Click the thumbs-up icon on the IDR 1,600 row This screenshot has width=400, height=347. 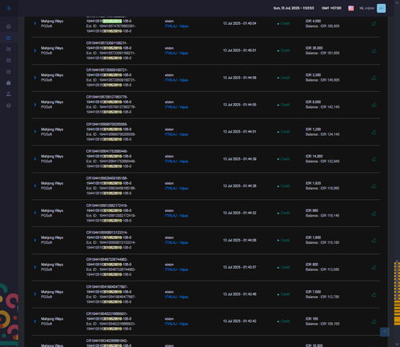click(x=374, y=240)
